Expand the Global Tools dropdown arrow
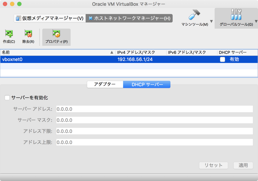The width and height of the screenshot is (258, 181). [x=256, y=21]
